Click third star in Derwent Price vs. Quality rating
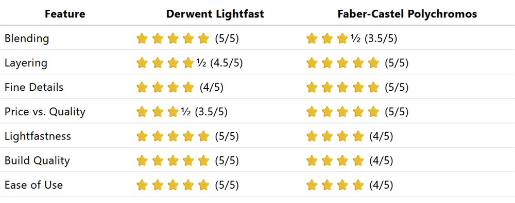The image size is (515, 203). point(173,112)
